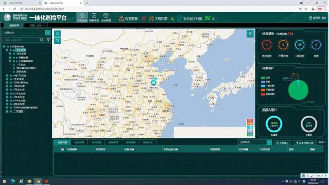Screen dimensions: 329x185
Task: Open the system management gear icon
Action: point(106,17)
